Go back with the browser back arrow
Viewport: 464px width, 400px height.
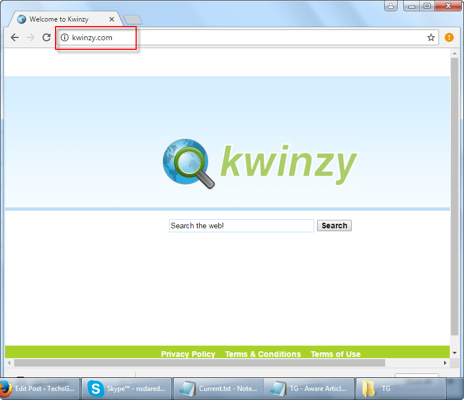(15, 37)
